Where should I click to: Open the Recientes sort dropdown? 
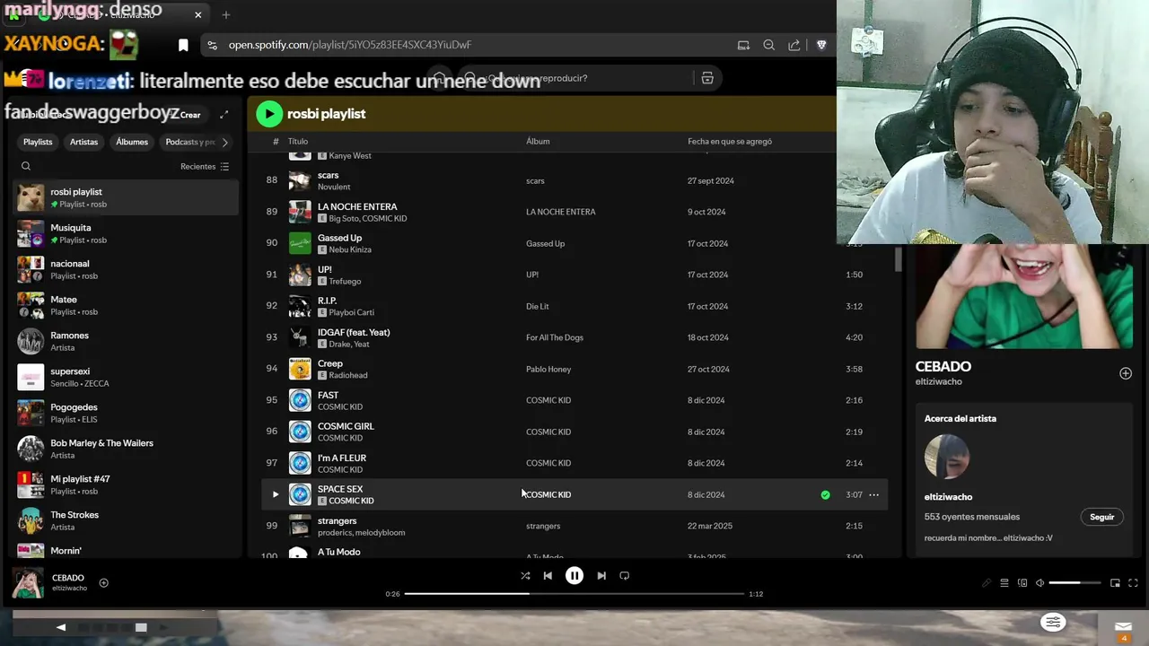click(205, 166)
